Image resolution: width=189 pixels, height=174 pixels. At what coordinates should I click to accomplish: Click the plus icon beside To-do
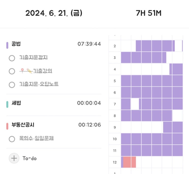[x=14, y=158]
